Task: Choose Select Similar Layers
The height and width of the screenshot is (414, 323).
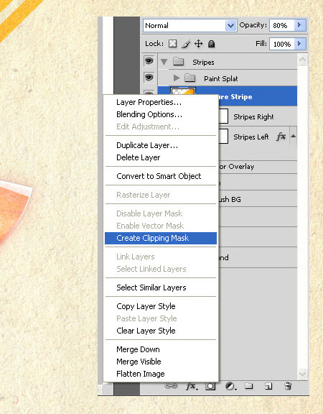Action: coord(161,287)
